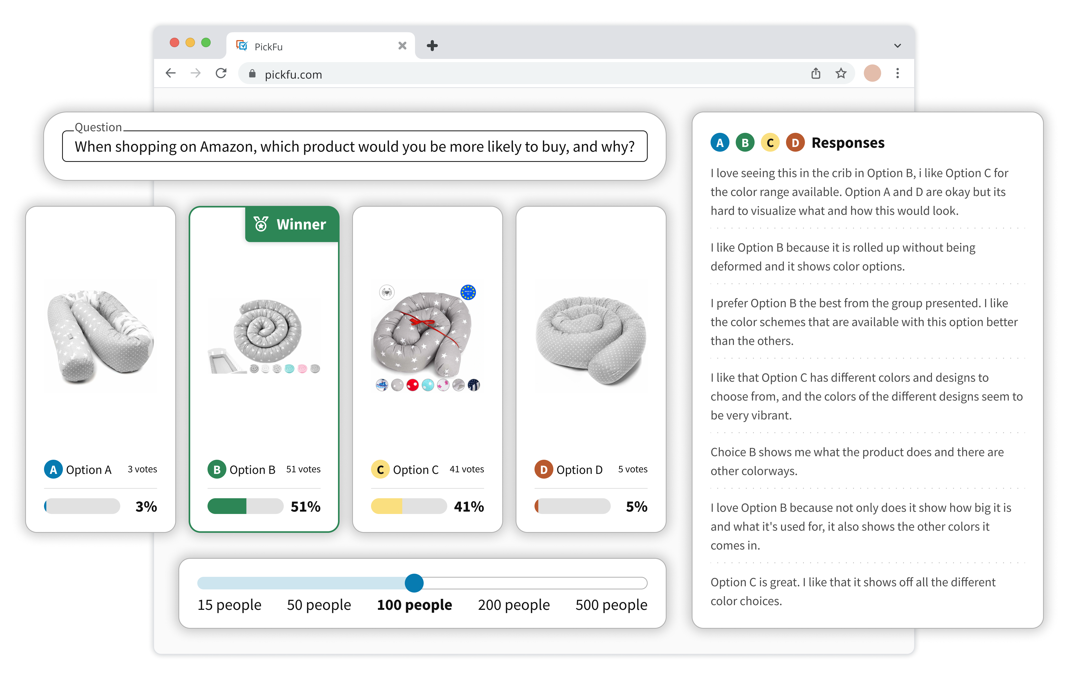The height and width of the screenshot is (679, 1069).
Task: Click the share icon in address bar
Action: coord(816,73)
